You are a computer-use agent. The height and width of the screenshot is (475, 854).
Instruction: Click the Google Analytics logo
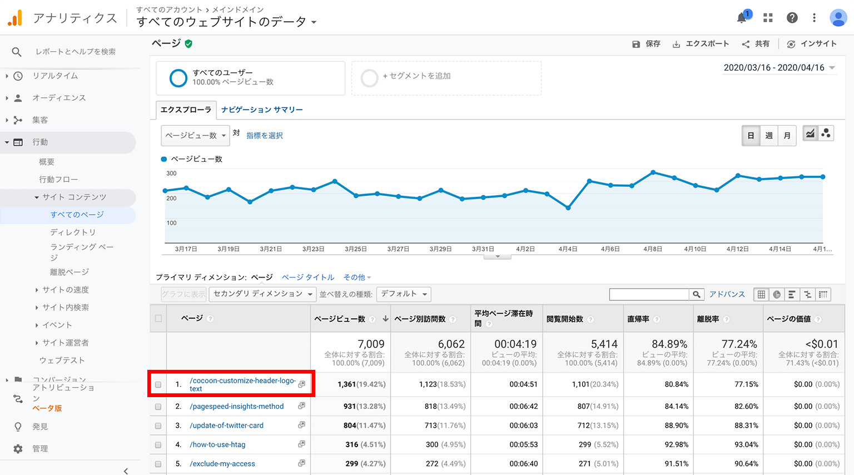pos(15,18)
